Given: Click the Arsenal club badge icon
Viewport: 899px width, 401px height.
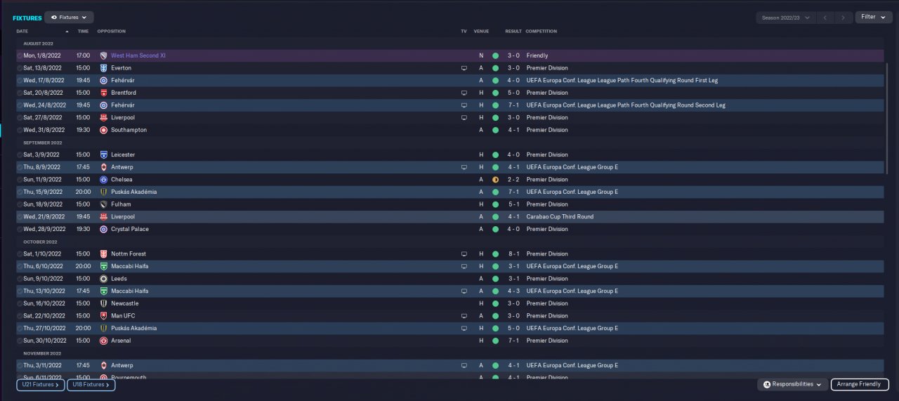Looking at the screenshot, I should [x=103, y=341].
